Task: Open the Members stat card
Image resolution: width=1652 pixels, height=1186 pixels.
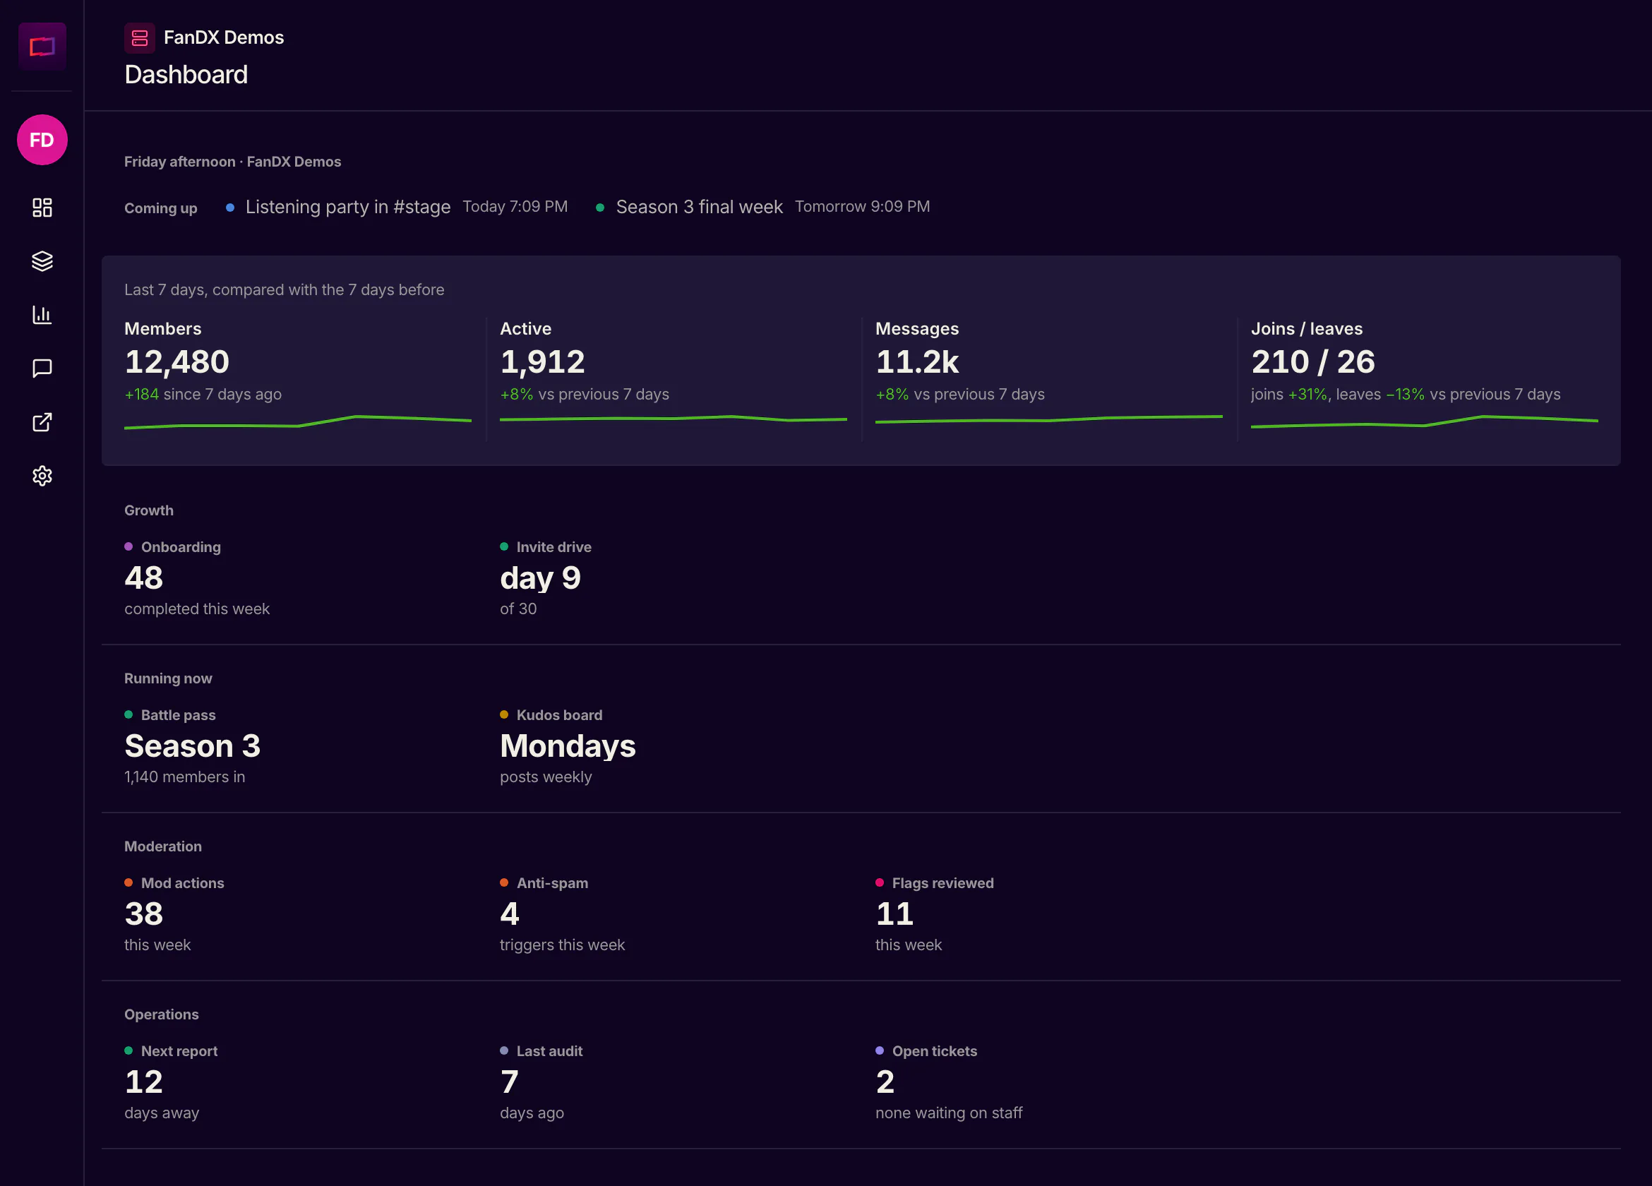Action: pyautogui.click(x=298, y=378)
